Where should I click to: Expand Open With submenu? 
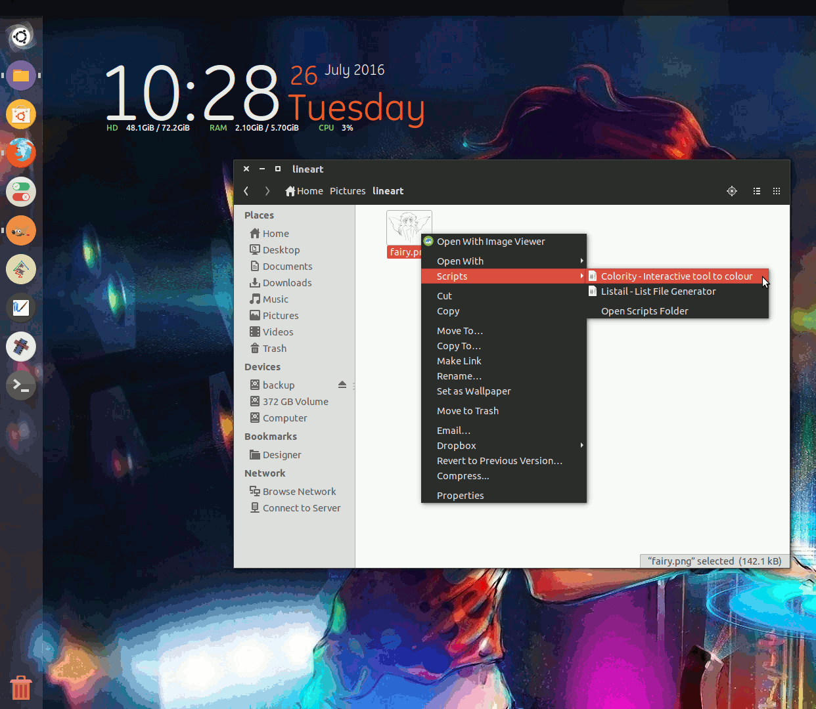[x=504, y=261]
